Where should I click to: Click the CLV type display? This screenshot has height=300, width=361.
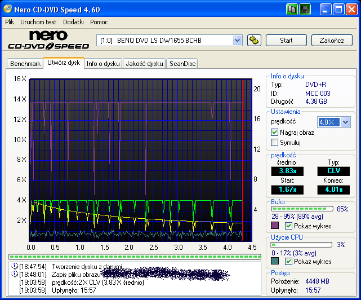[333, 171]
